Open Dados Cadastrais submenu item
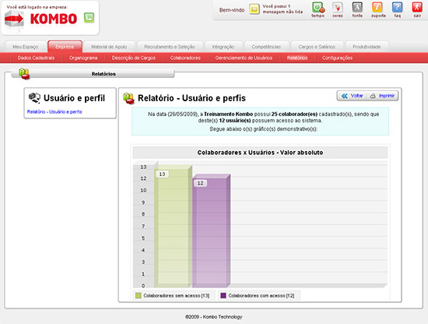The height and width of the screenshot is (324, 428). 36,58
